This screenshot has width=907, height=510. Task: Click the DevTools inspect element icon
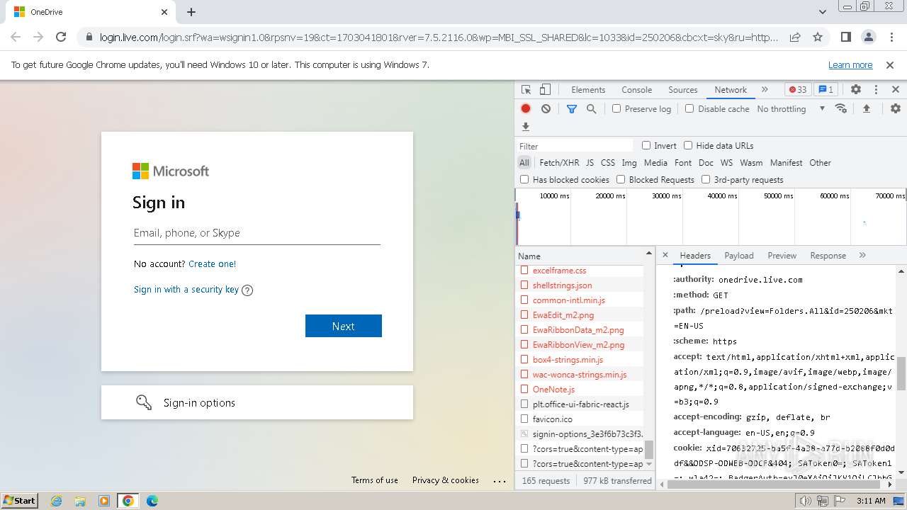pyautogui.click(x=526, y=90)
